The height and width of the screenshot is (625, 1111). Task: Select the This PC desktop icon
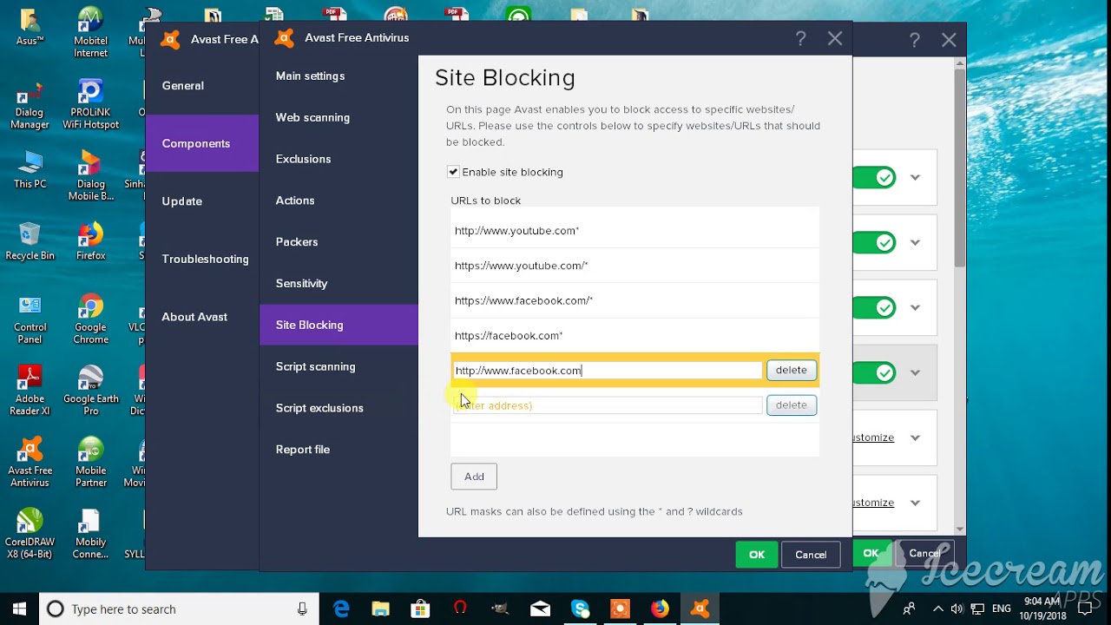tap(30, 169)
